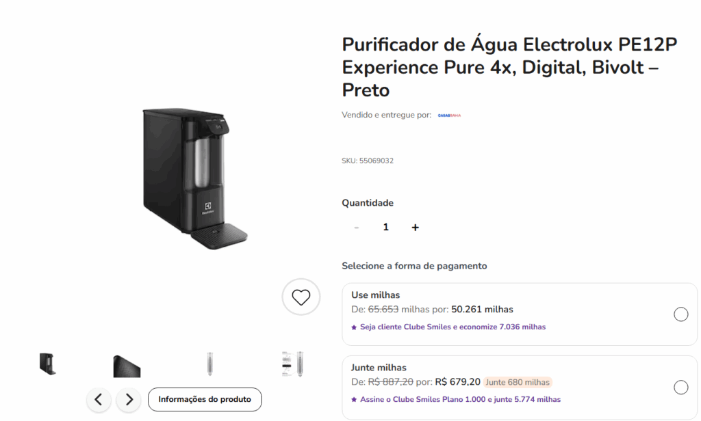This screenshot has width=701, height=421.
Task: Open Seja cliente Clube Smiles link
Action: [453, 327]
